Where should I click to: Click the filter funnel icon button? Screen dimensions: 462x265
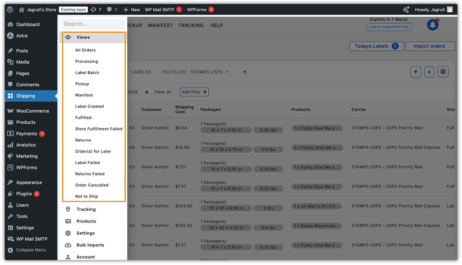tap(416, 72)
